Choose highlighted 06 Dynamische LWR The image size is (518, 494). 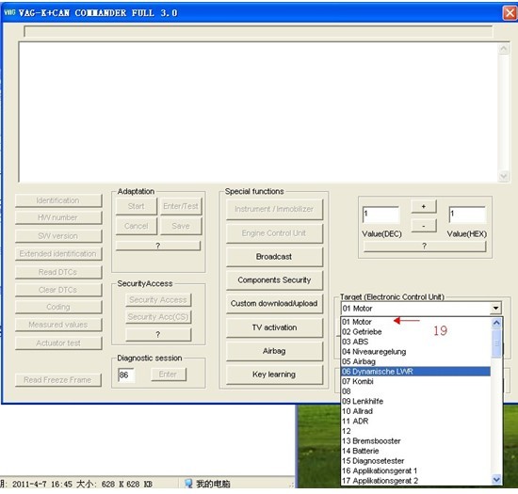[416, 372]
